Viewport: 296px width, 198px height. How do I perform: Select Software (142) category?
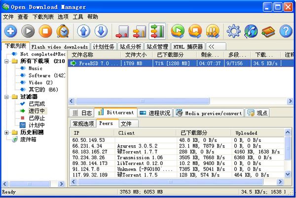(x=47, y=75)
